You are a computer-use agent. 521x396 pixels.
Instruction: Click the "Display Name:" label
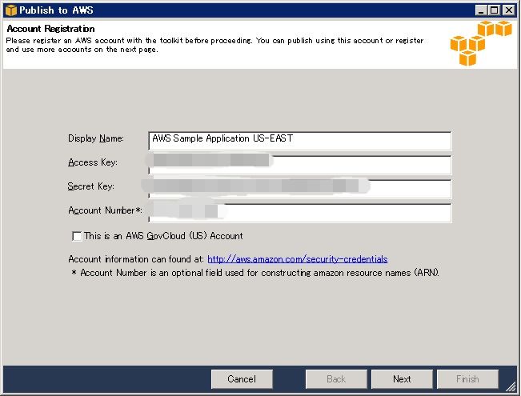(96, 138)
